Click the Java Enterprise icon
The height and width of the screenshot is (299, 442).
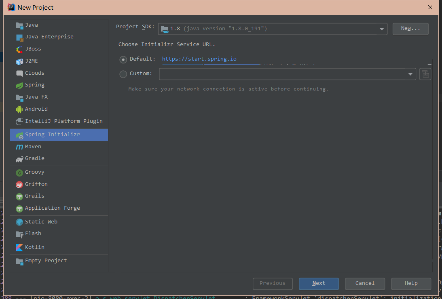point(19,38)
